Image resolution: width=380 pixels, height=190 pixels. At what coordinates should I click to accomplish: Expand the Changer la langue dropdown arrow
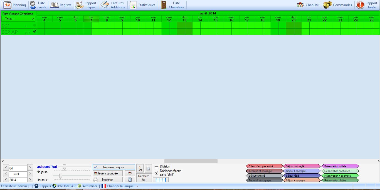pyautogui.click(x=137, y=186)
